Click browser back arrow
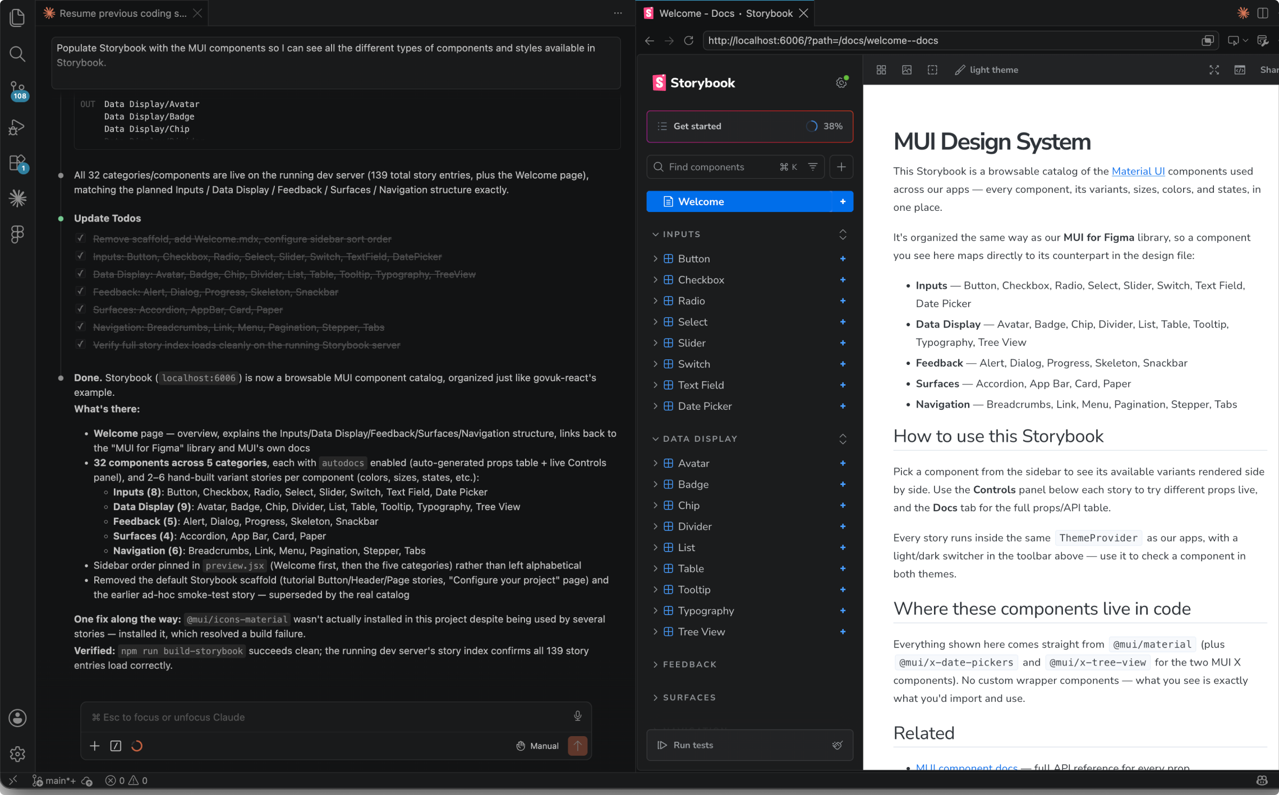1279x795 pixels. tap(650, 40)
